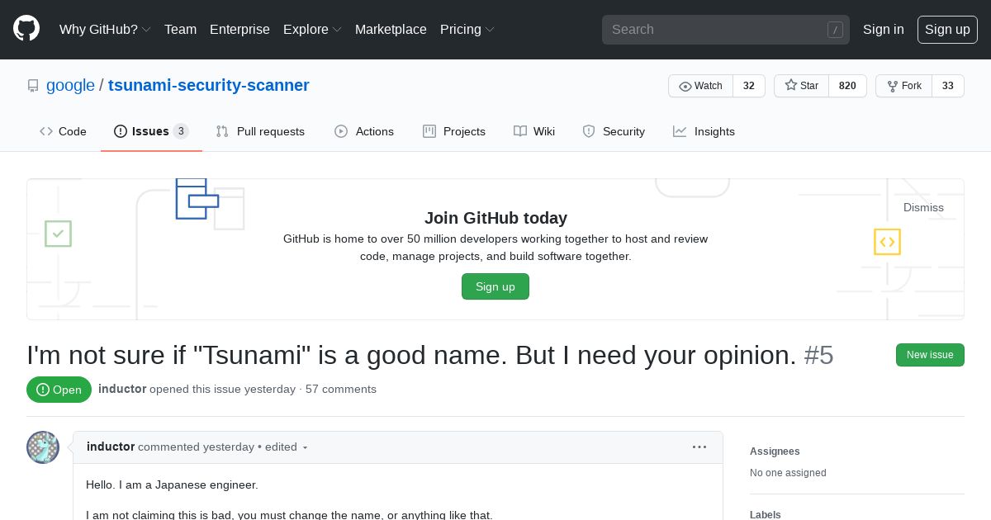Open the tsunami-security-scanner repository link
Image resolution: width=991 pixels, height=520 pixels.
coord(209,85)
